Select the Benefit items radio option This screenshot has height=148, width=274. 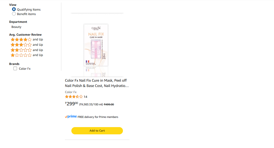pos(14,14)
